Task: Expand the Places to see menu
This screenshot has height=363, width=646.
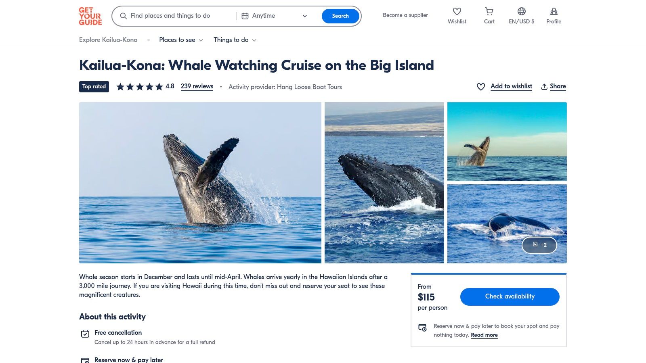Action: (x=181, y=40)
